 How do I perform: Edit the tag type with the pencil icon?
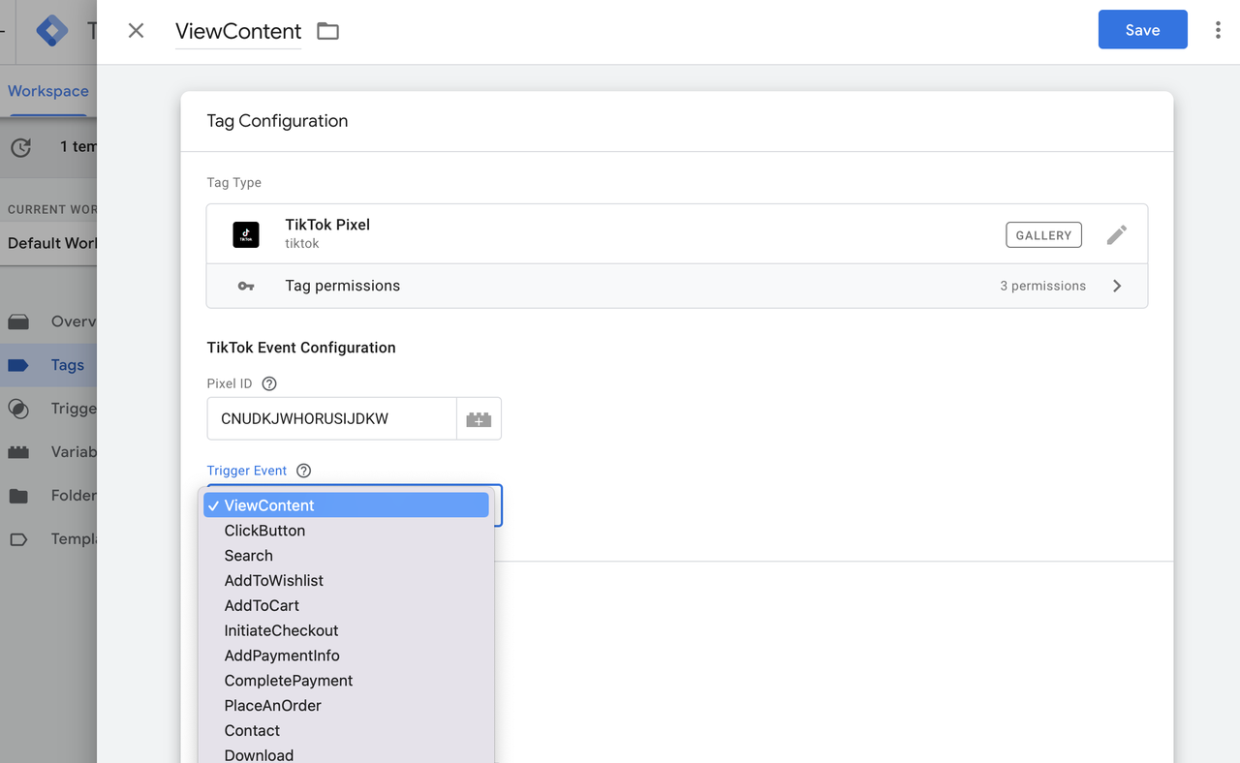(x=1117, y=234)
